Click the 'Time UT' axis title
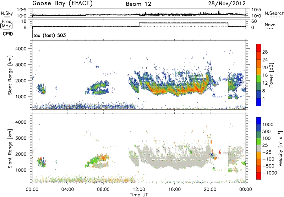This screenshot has width=284, height=197. click(x=139, y=195)
